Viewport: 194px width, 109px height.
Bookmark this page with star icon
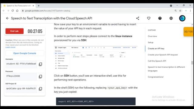pos(180,11)
